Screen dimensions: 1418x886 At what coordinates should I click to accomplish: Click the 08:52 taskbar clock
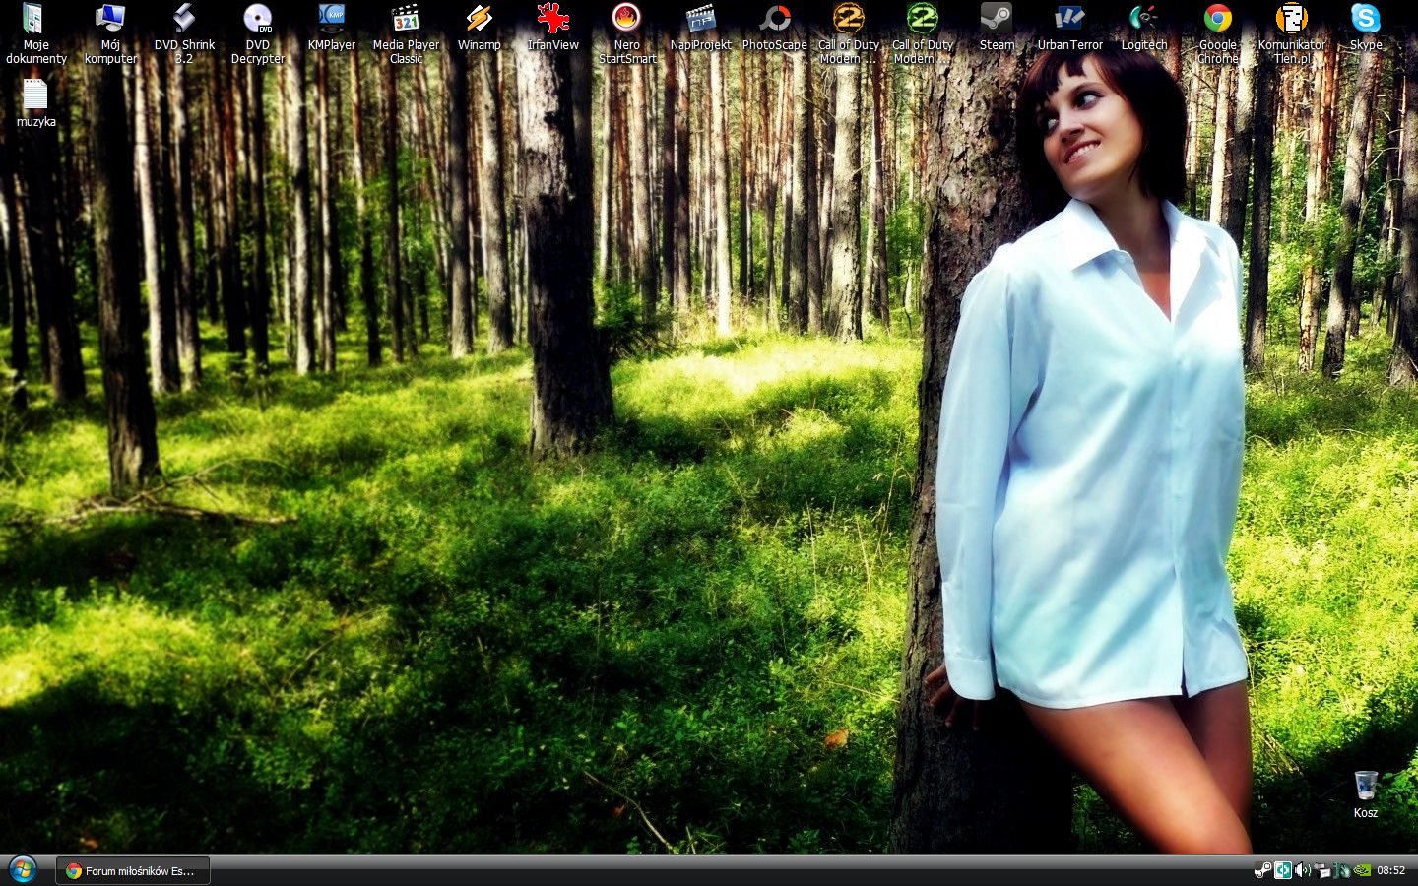click(1391, 870)
